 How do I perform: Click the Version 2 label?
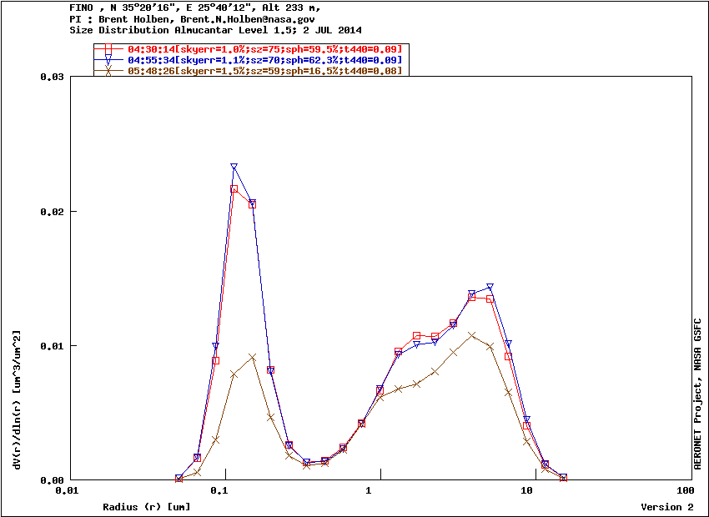click(666, 507)
